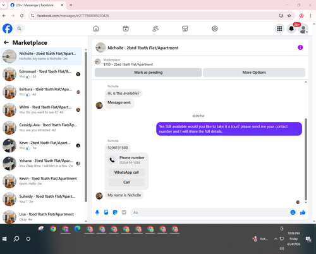Click the conversation list scrollbar
This screenshot has width=316, height=254.
point(86,126)
